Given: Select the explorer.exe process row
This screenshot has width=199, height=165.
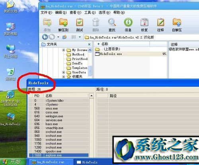Looking at the screenshot, I should [x=59, y=155].
